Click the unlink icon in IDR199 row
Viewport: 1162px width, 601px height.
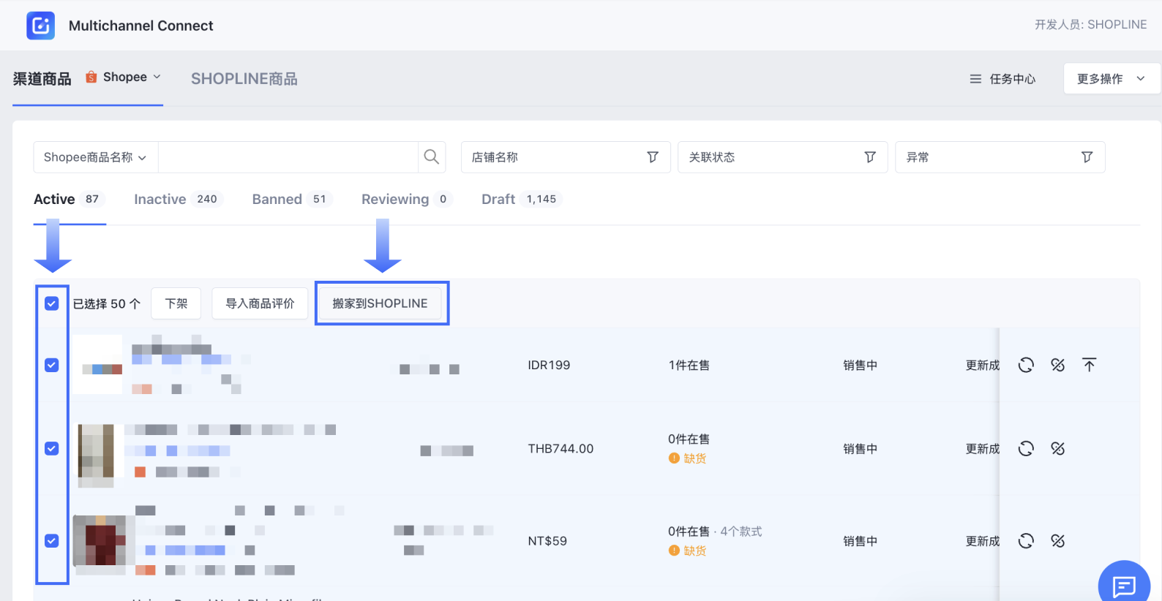coord(1057,365)
